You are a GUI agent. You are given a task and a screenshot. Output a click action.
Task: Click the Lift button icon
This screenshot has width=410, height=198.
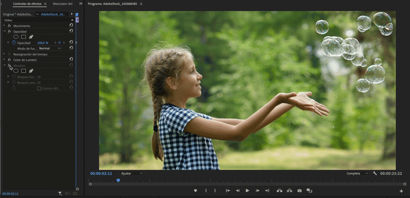(279, 191)
